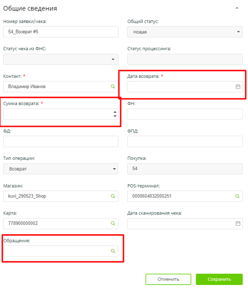
Task: Click the Сумма возврата input field
Action: [x=57, y=114]
